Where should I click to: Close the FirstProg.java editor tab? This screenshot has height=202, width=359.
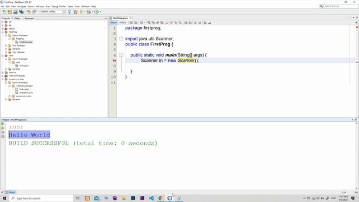click(x=131, y=18)
